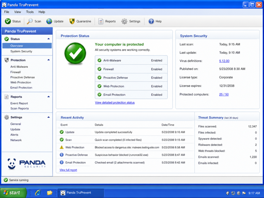The height and width of the screenshot is (198, 264).
Task: Click the Date/Time column header
Action: coord(168,125)
